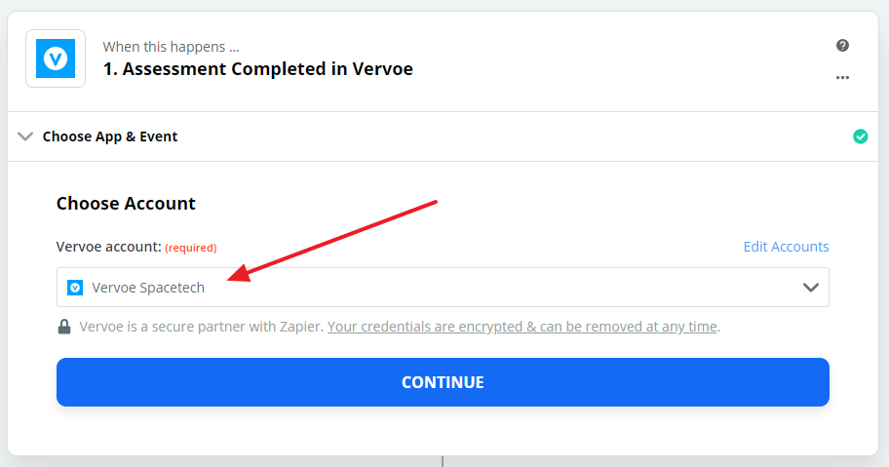Click the Edit Accounts link

(x=786, y=247)
